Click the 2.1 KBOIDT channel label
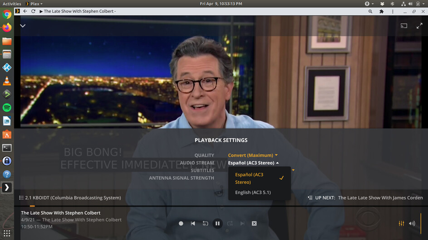Viewport: 428px width, 240px height. (73, 198)
